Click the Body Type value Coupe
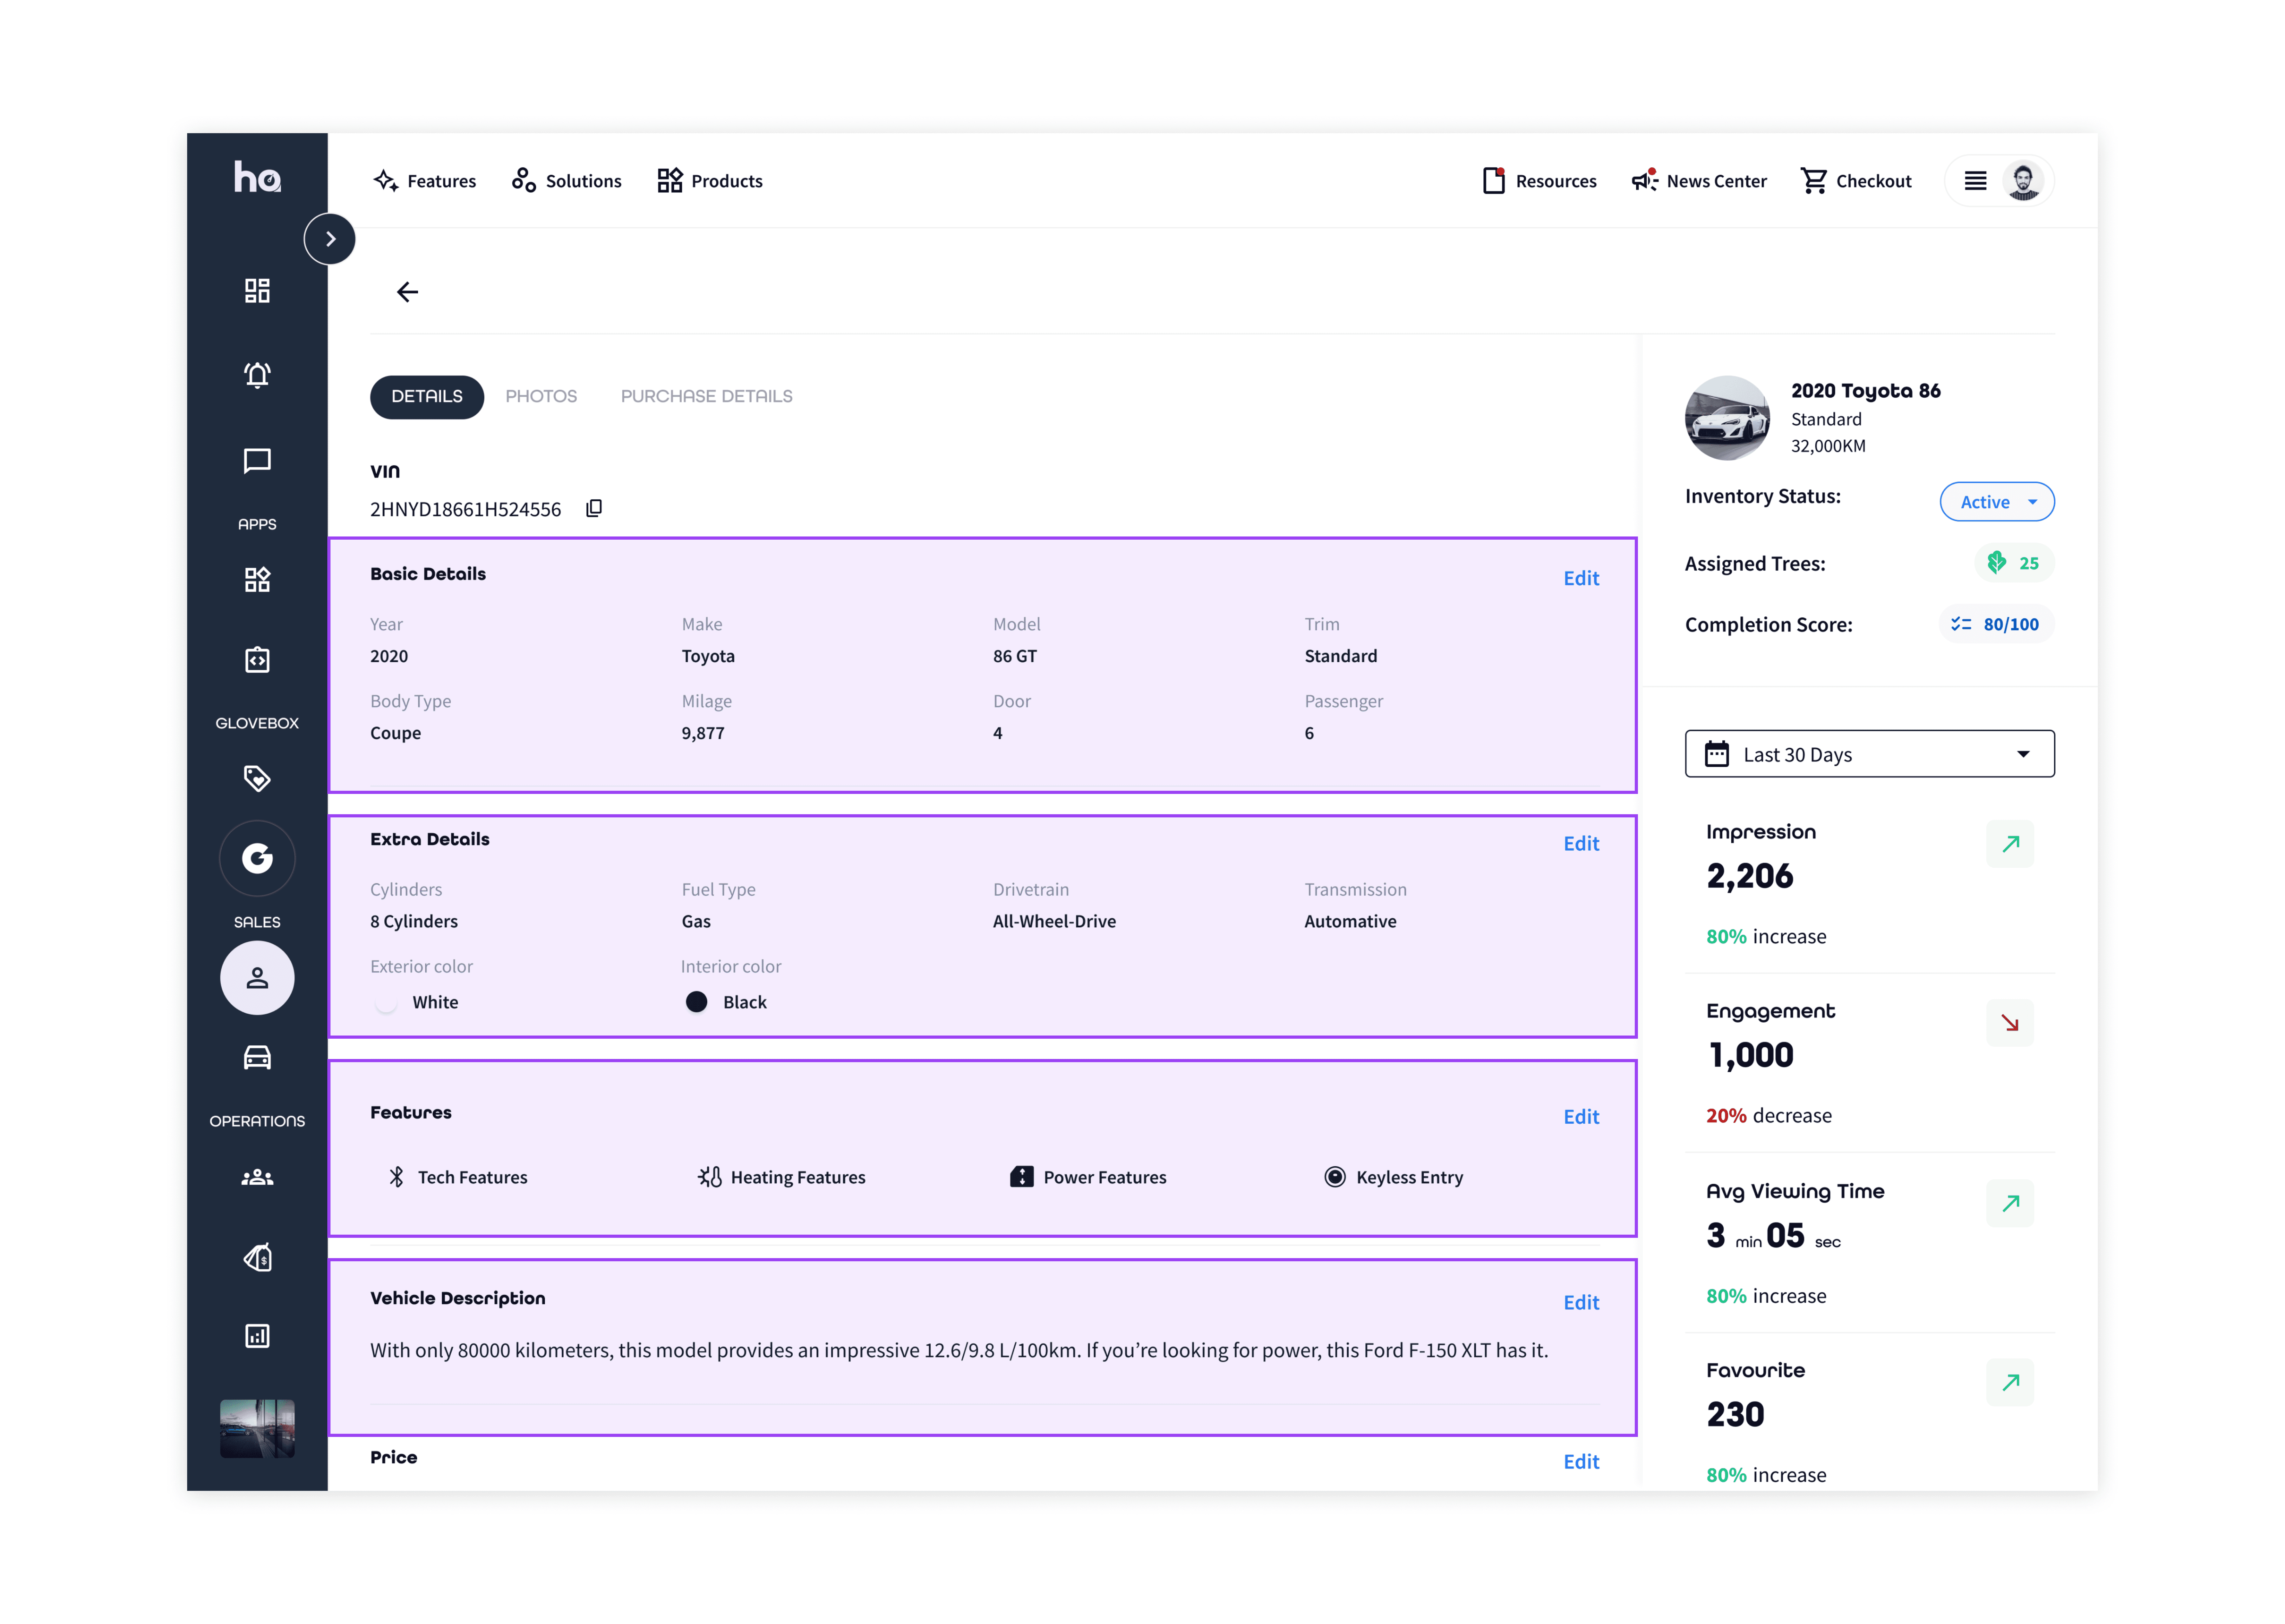 coord(395,733)
